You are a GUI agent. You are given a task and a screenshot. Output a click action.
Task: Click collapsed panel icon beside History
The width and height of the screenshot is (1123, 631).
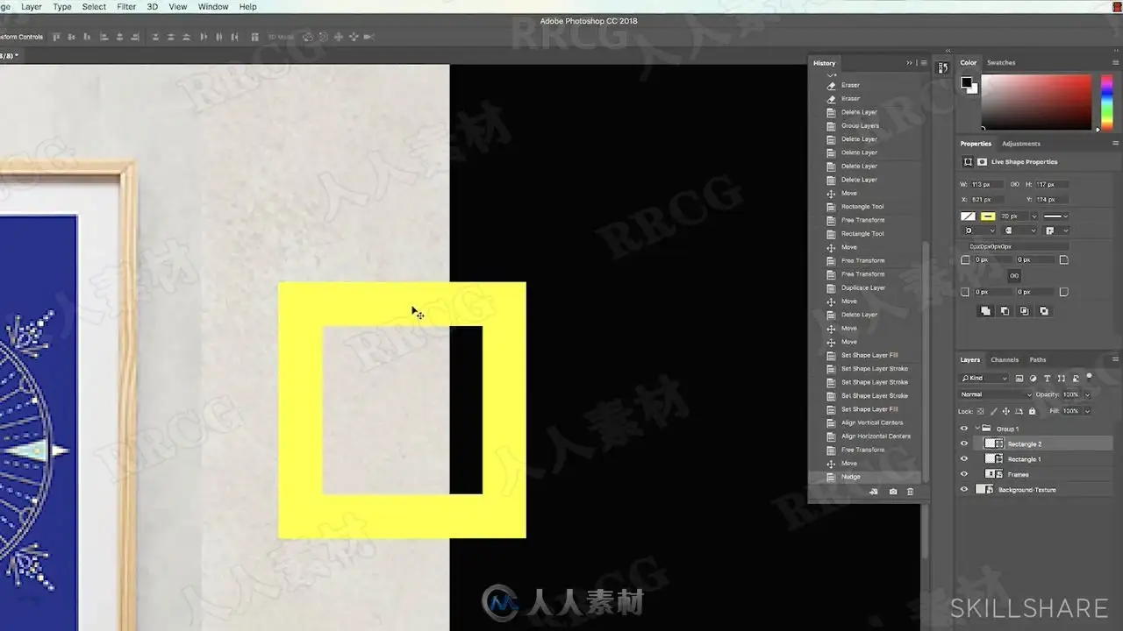coord(942,68)
